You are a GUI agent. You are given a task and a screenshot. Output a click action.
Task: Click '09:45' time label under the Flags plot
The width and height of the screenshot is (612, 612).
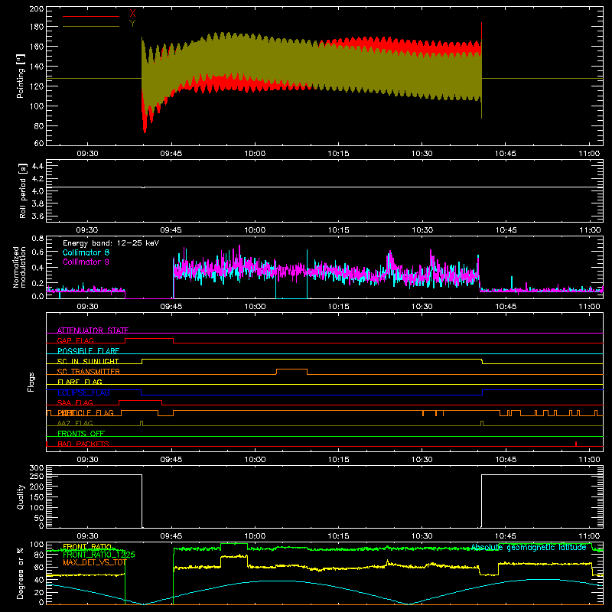coord(171,460)
